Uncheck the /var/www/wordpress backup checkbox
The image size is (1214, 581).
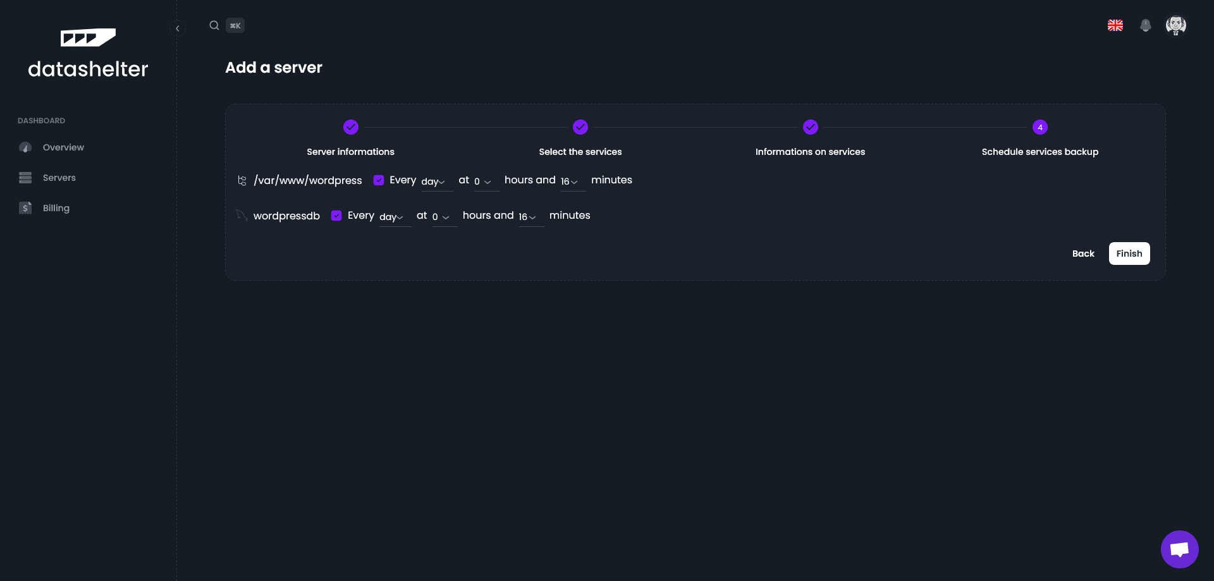(x=379, y=180)
